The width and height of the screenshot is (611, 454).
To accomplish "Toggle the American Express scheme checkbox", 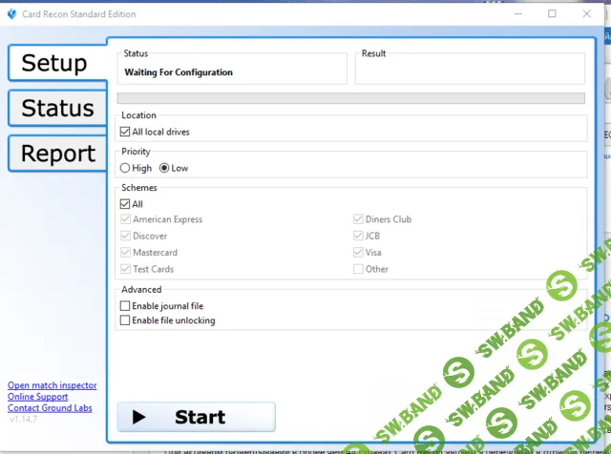I will tap(125, 219).
